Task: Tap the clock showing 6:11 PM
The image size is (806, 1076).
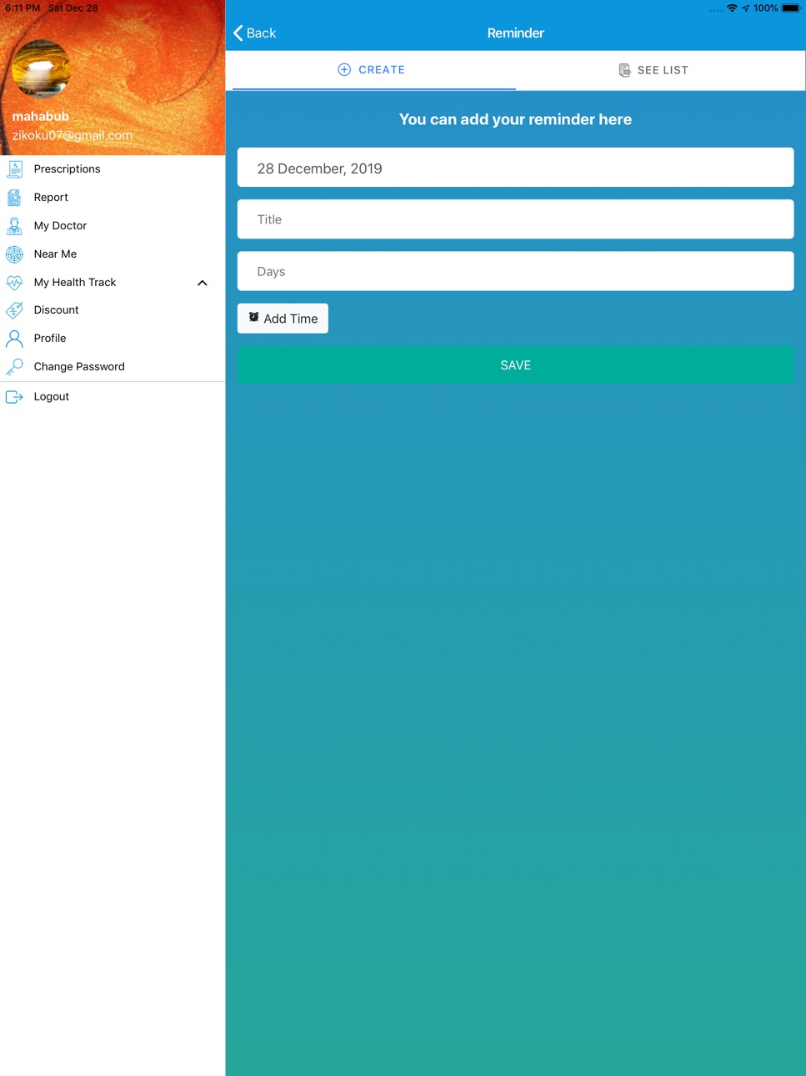Action: point(23,8)
